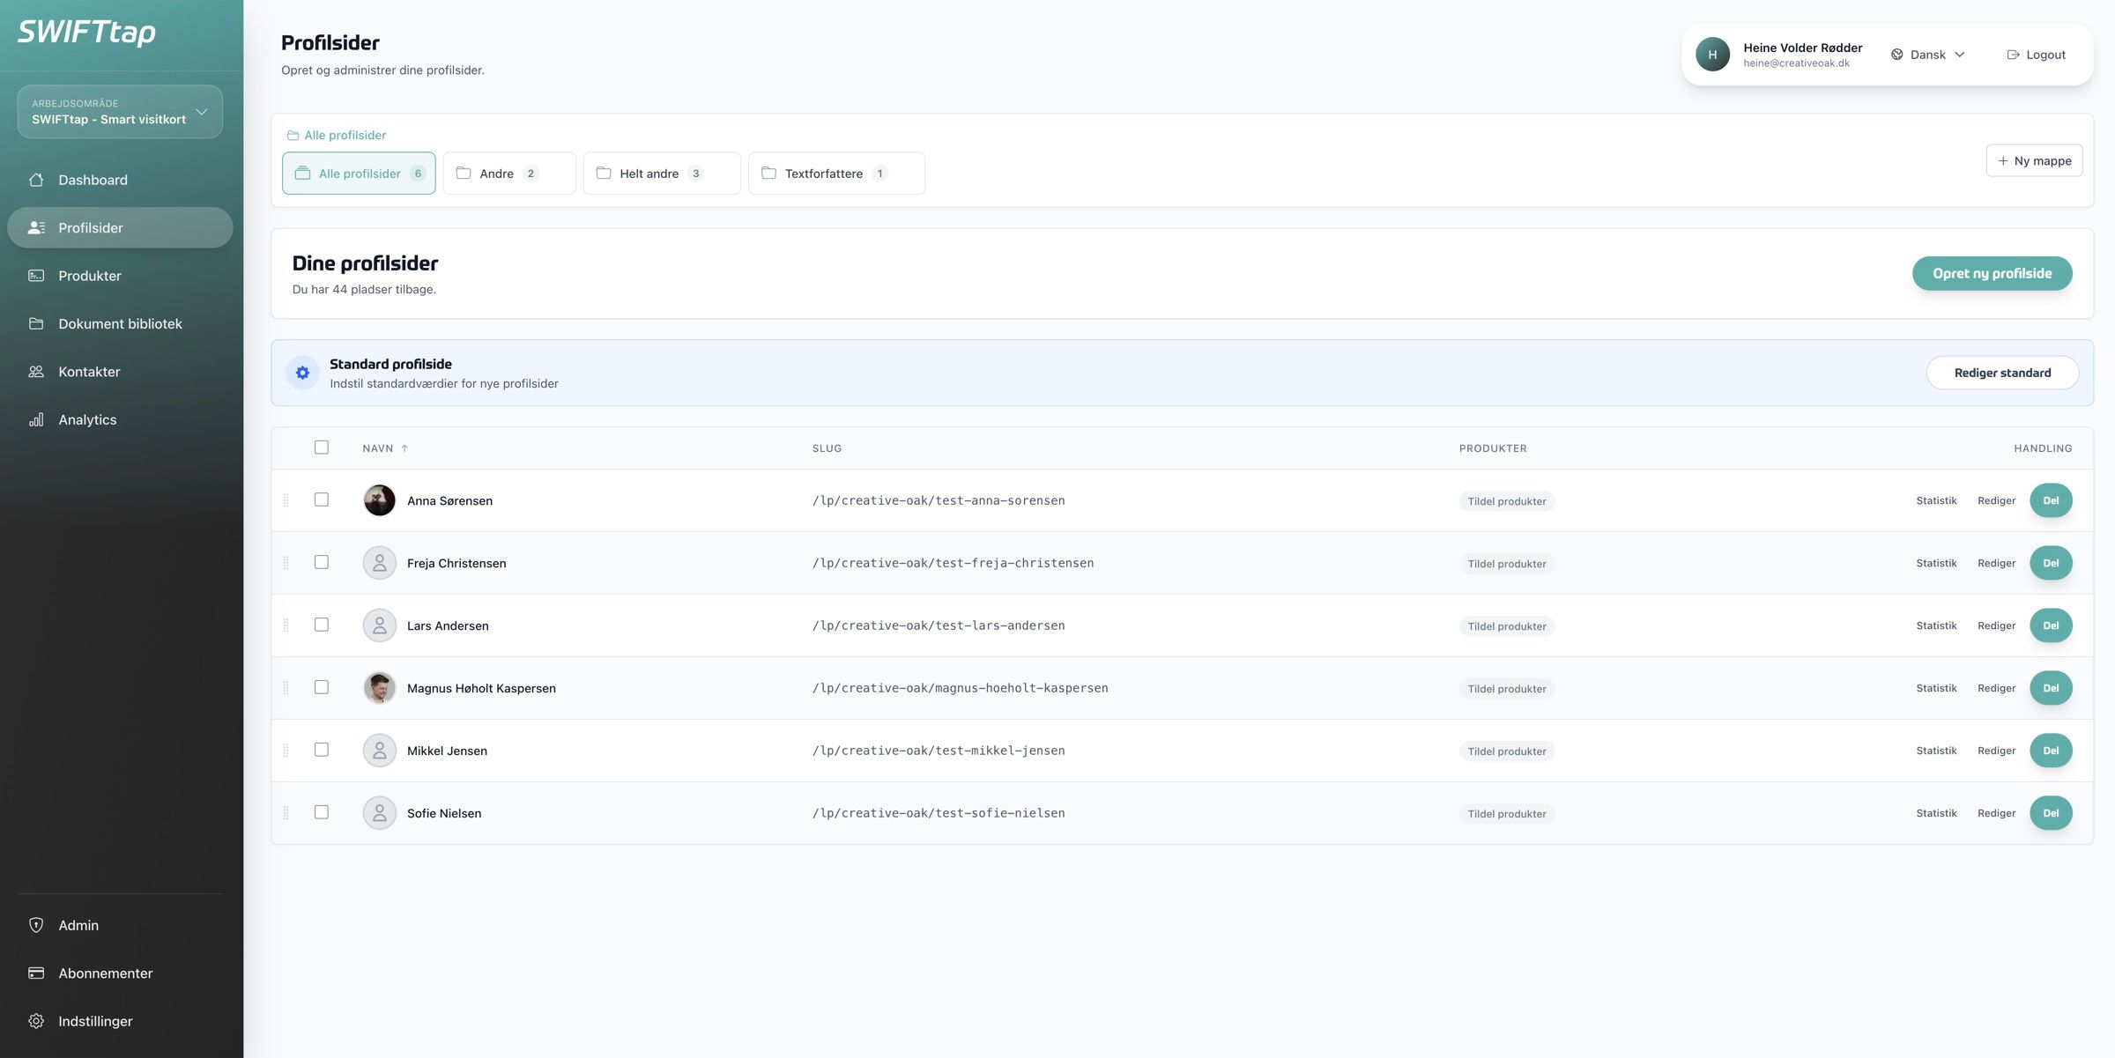This screenshot has height=1058, width=2115.
Task: Switch to the Andre folder
Action: tap(509, 174)
